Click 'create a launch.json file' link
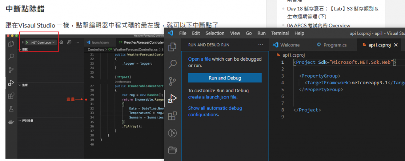The width and height of the screenshot is (405, 161). 212,97
